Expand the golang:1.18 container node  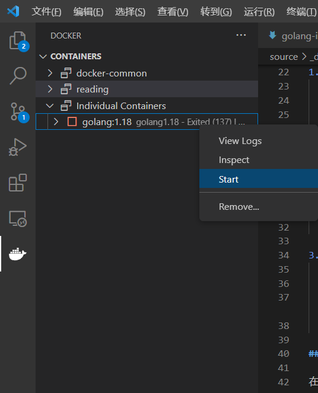tap(56, 122)
